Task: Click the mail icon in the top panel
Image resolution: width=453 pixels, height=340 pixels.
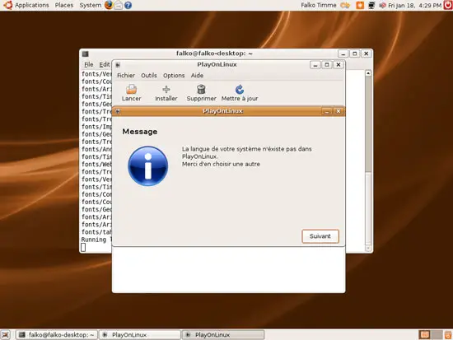Action: coord(118,5)
